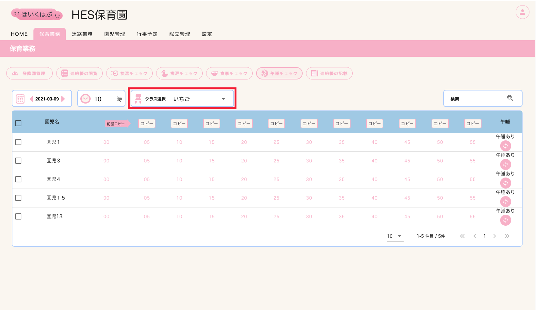Open the 献立管理 menu tab
Viewport: 536px width, 310px height.
[x=180, y=34]
